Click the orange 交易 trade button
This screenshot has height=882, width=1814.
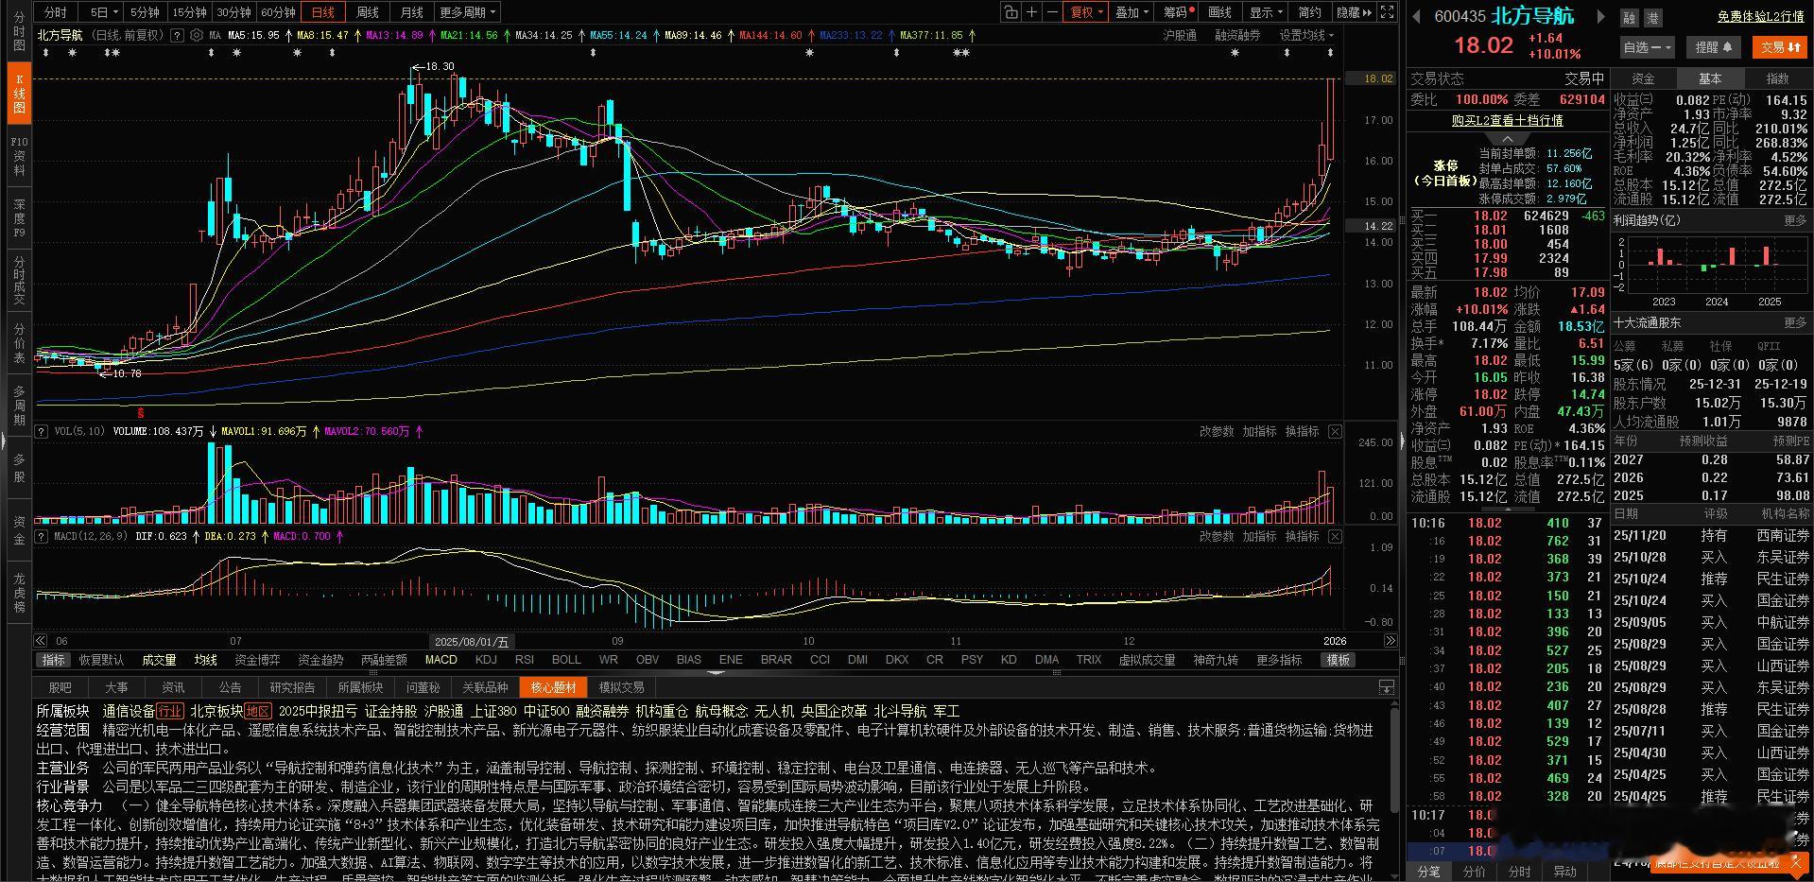[1778, 46]
